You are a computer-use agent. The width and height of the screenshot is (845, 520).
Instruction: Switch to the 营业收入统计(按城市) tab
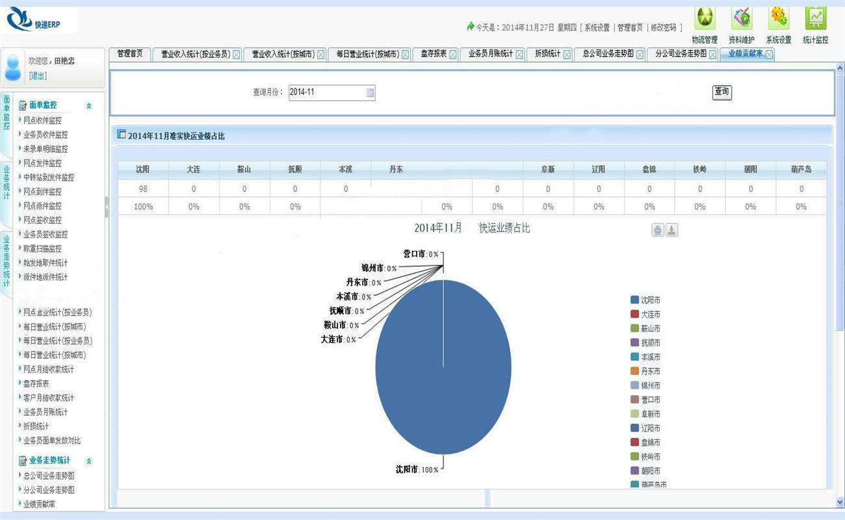(283, 55)
